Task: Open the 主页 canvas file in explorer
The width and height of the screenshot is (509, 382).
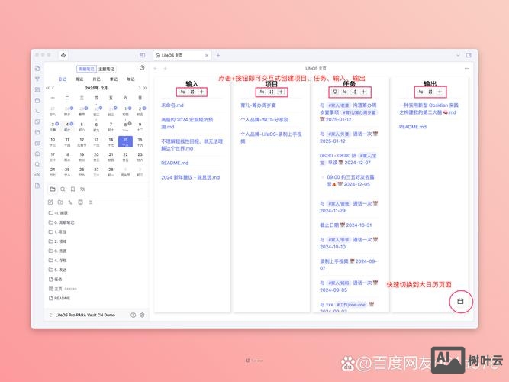Action: (63, 289)
